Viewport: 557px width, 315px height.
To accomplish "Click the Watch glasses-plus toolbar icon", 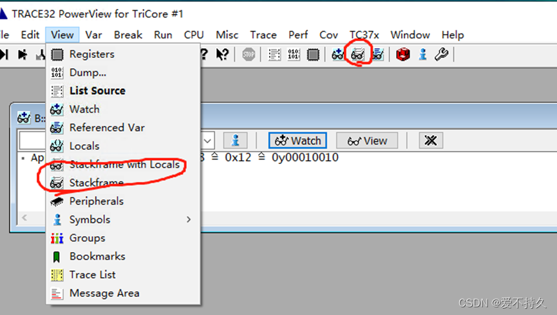I will coord(338,54).
